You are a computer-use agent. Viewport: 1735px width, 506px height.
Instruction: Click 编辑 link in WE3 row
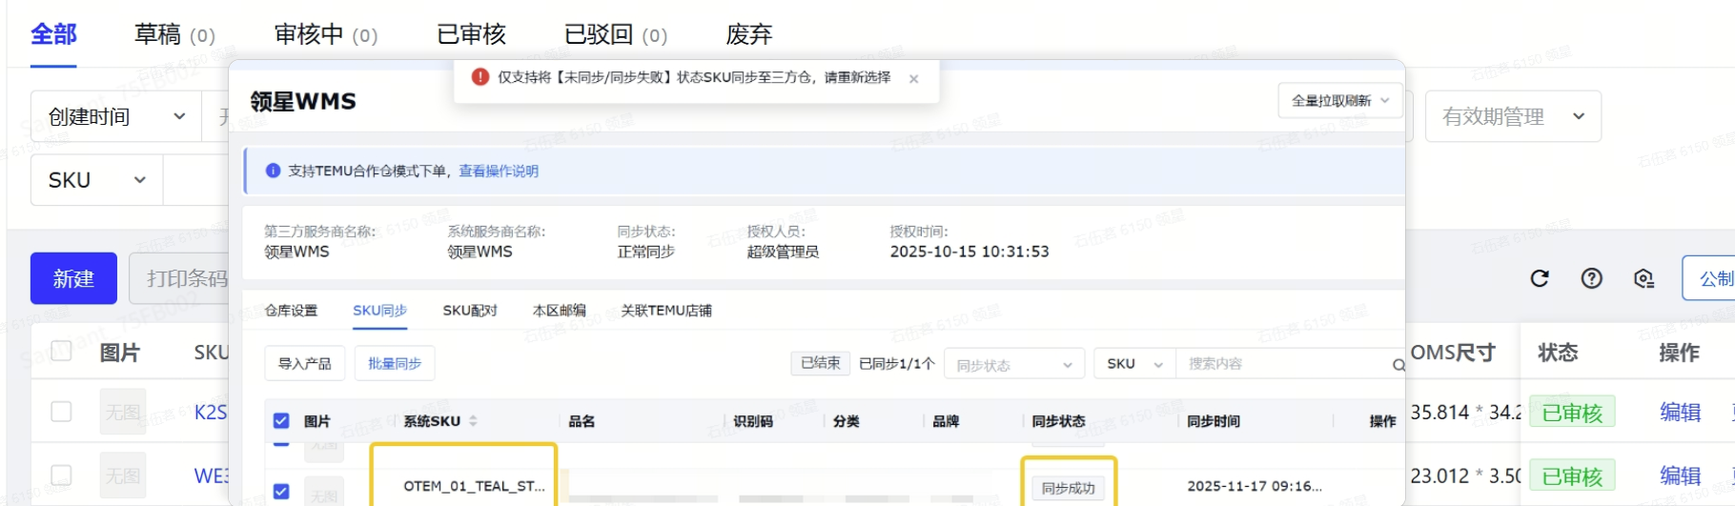[x=1680, y=476]
